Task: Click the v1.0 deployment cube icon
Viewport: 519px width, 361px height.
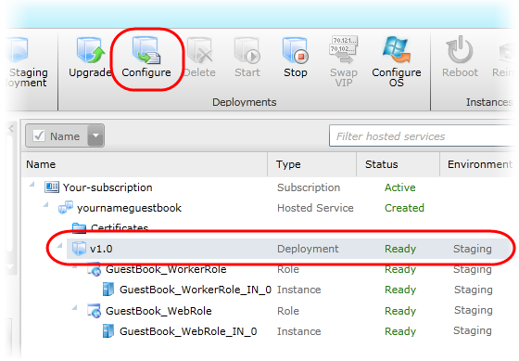Action: click(79, 249)
